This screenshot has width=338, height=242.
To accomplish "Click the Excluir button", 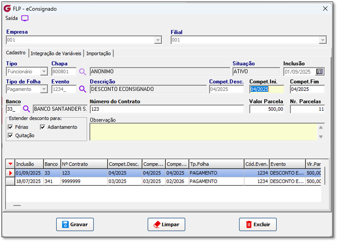I will click(x=258, y=224).
